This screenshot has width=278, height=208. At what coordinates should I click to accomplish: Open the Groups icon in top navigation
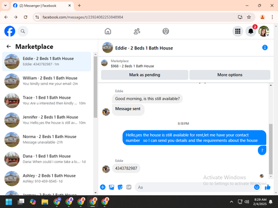tap(166, 31)
